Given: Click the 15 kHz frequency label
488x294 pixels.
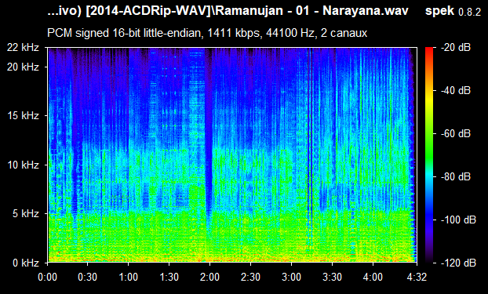Looking at the screenshot, I should click(x=23, y=116).
